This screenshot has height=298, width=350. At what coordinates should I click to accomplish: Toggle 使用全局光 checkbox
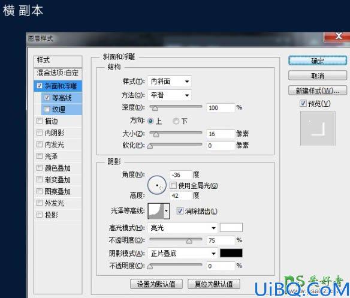(x=173, y=185)
